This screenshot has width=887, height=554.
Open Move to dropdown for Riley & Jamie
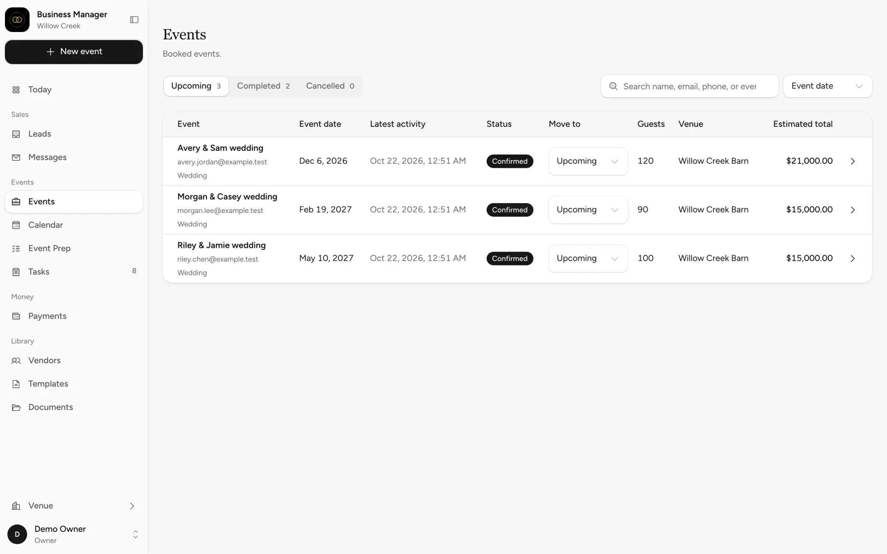point(588,259)
